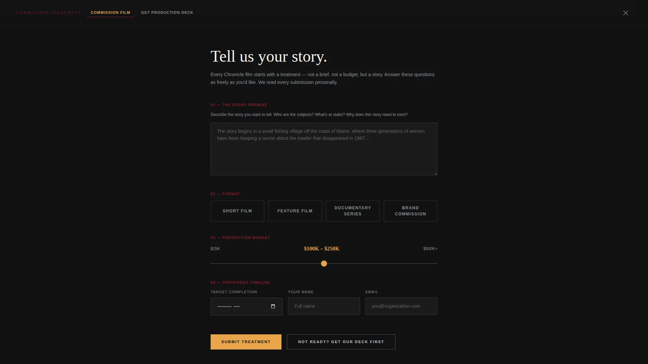Choose the Documentary Series format
This screenshot has width=648, height=364.
(353, 211)
